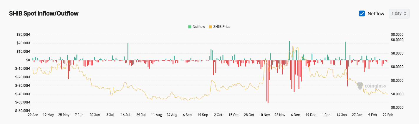Click the $30.00M y-axis label
The image size is (419, 124).
coord(24,35)
